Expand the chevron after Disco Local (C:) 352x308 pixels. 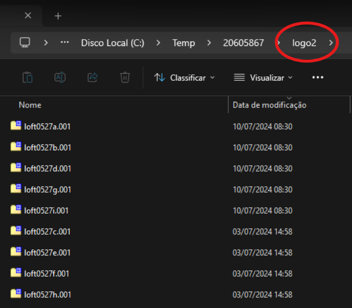(x=158, y=43)
